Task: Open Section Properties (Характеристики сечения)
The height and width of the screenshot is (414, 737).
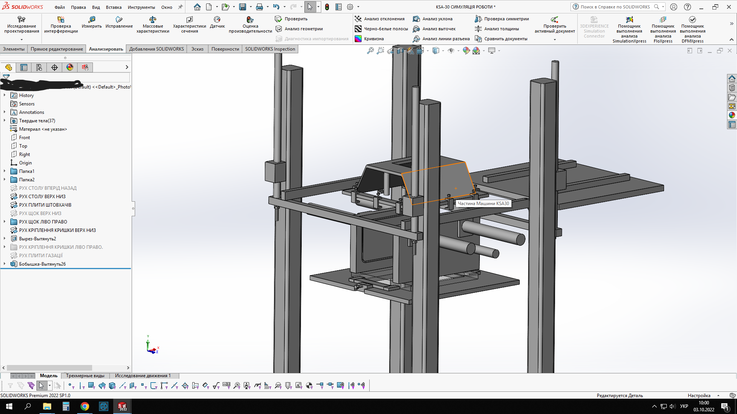Action: click(189, 25)
